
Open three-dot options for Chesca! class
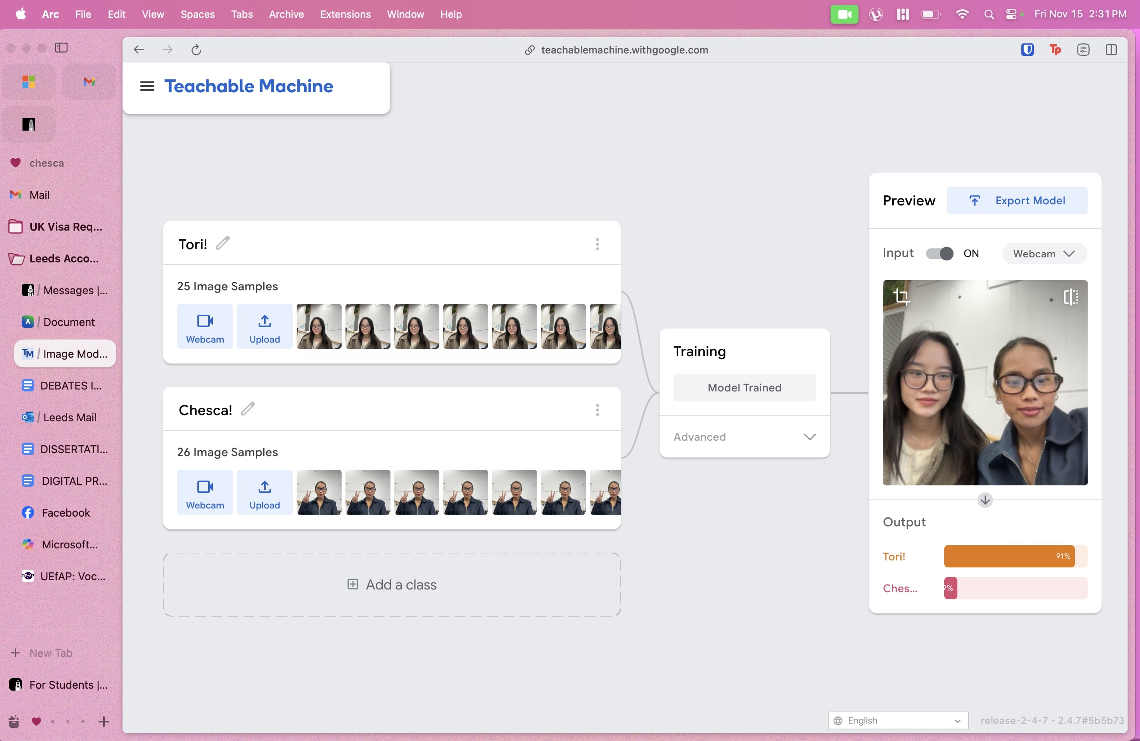pyautogui.click(x=597, y=410)
